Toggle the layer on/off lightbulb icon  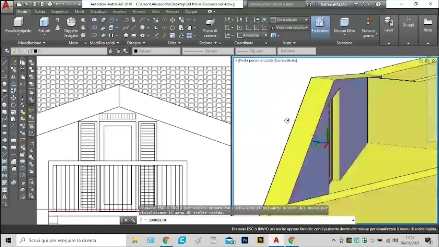coord(14,51)
